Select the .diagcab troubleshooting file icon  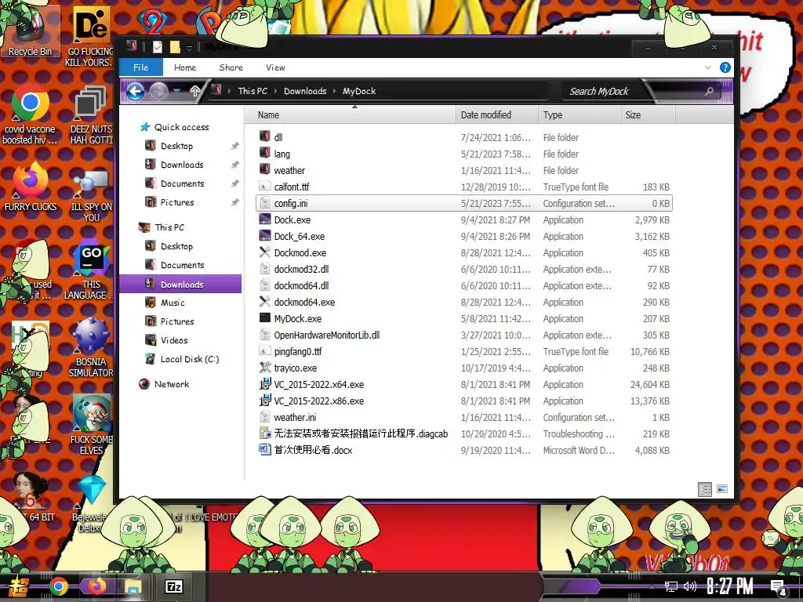click(x=265, y=433)
